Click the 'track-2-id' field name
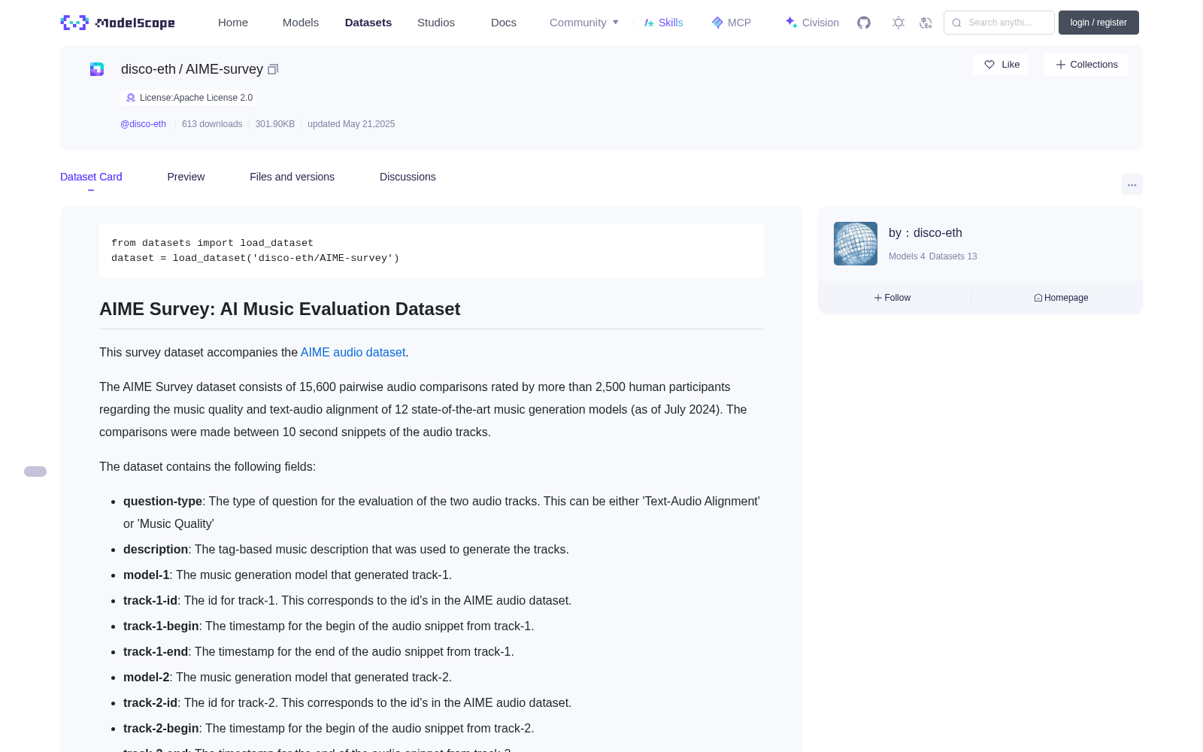Viewport: 1203px width, 752px height. pyautogui.click(x=150, y=702)
